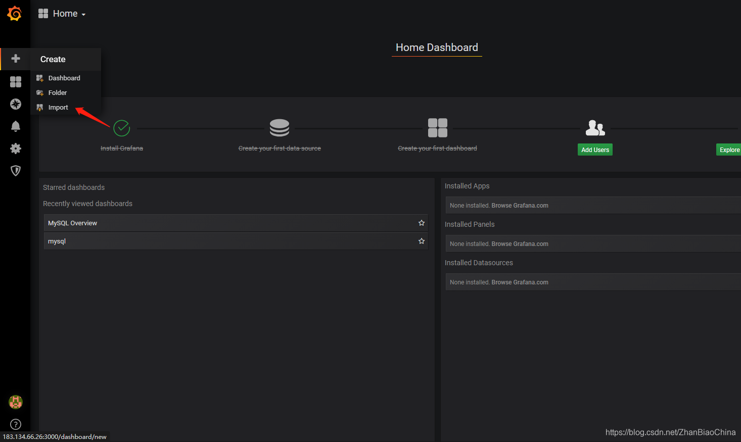Click the Add Users button

click(x=595, y=150)
